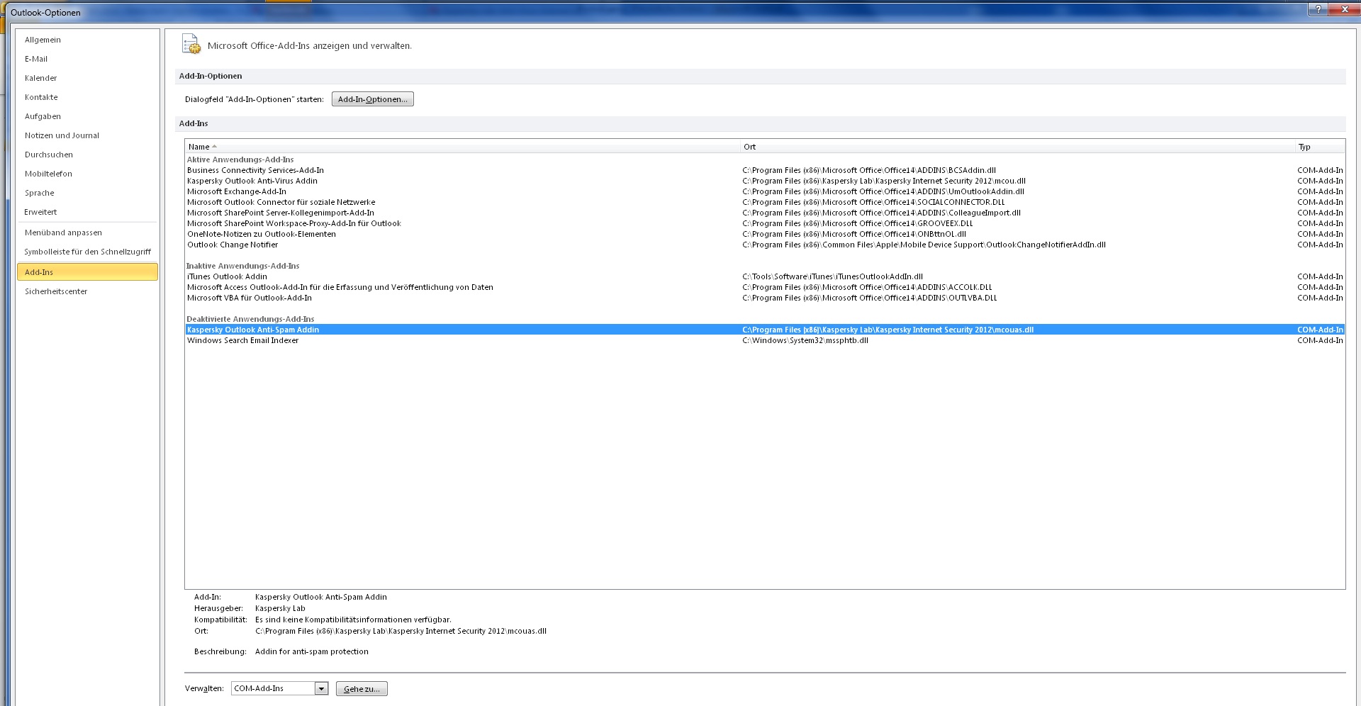Image resolution: width=1361 pixels, height=706 pixels.
Task: Sort list by the Typ column header
Action: click(x=1320, y=147)
